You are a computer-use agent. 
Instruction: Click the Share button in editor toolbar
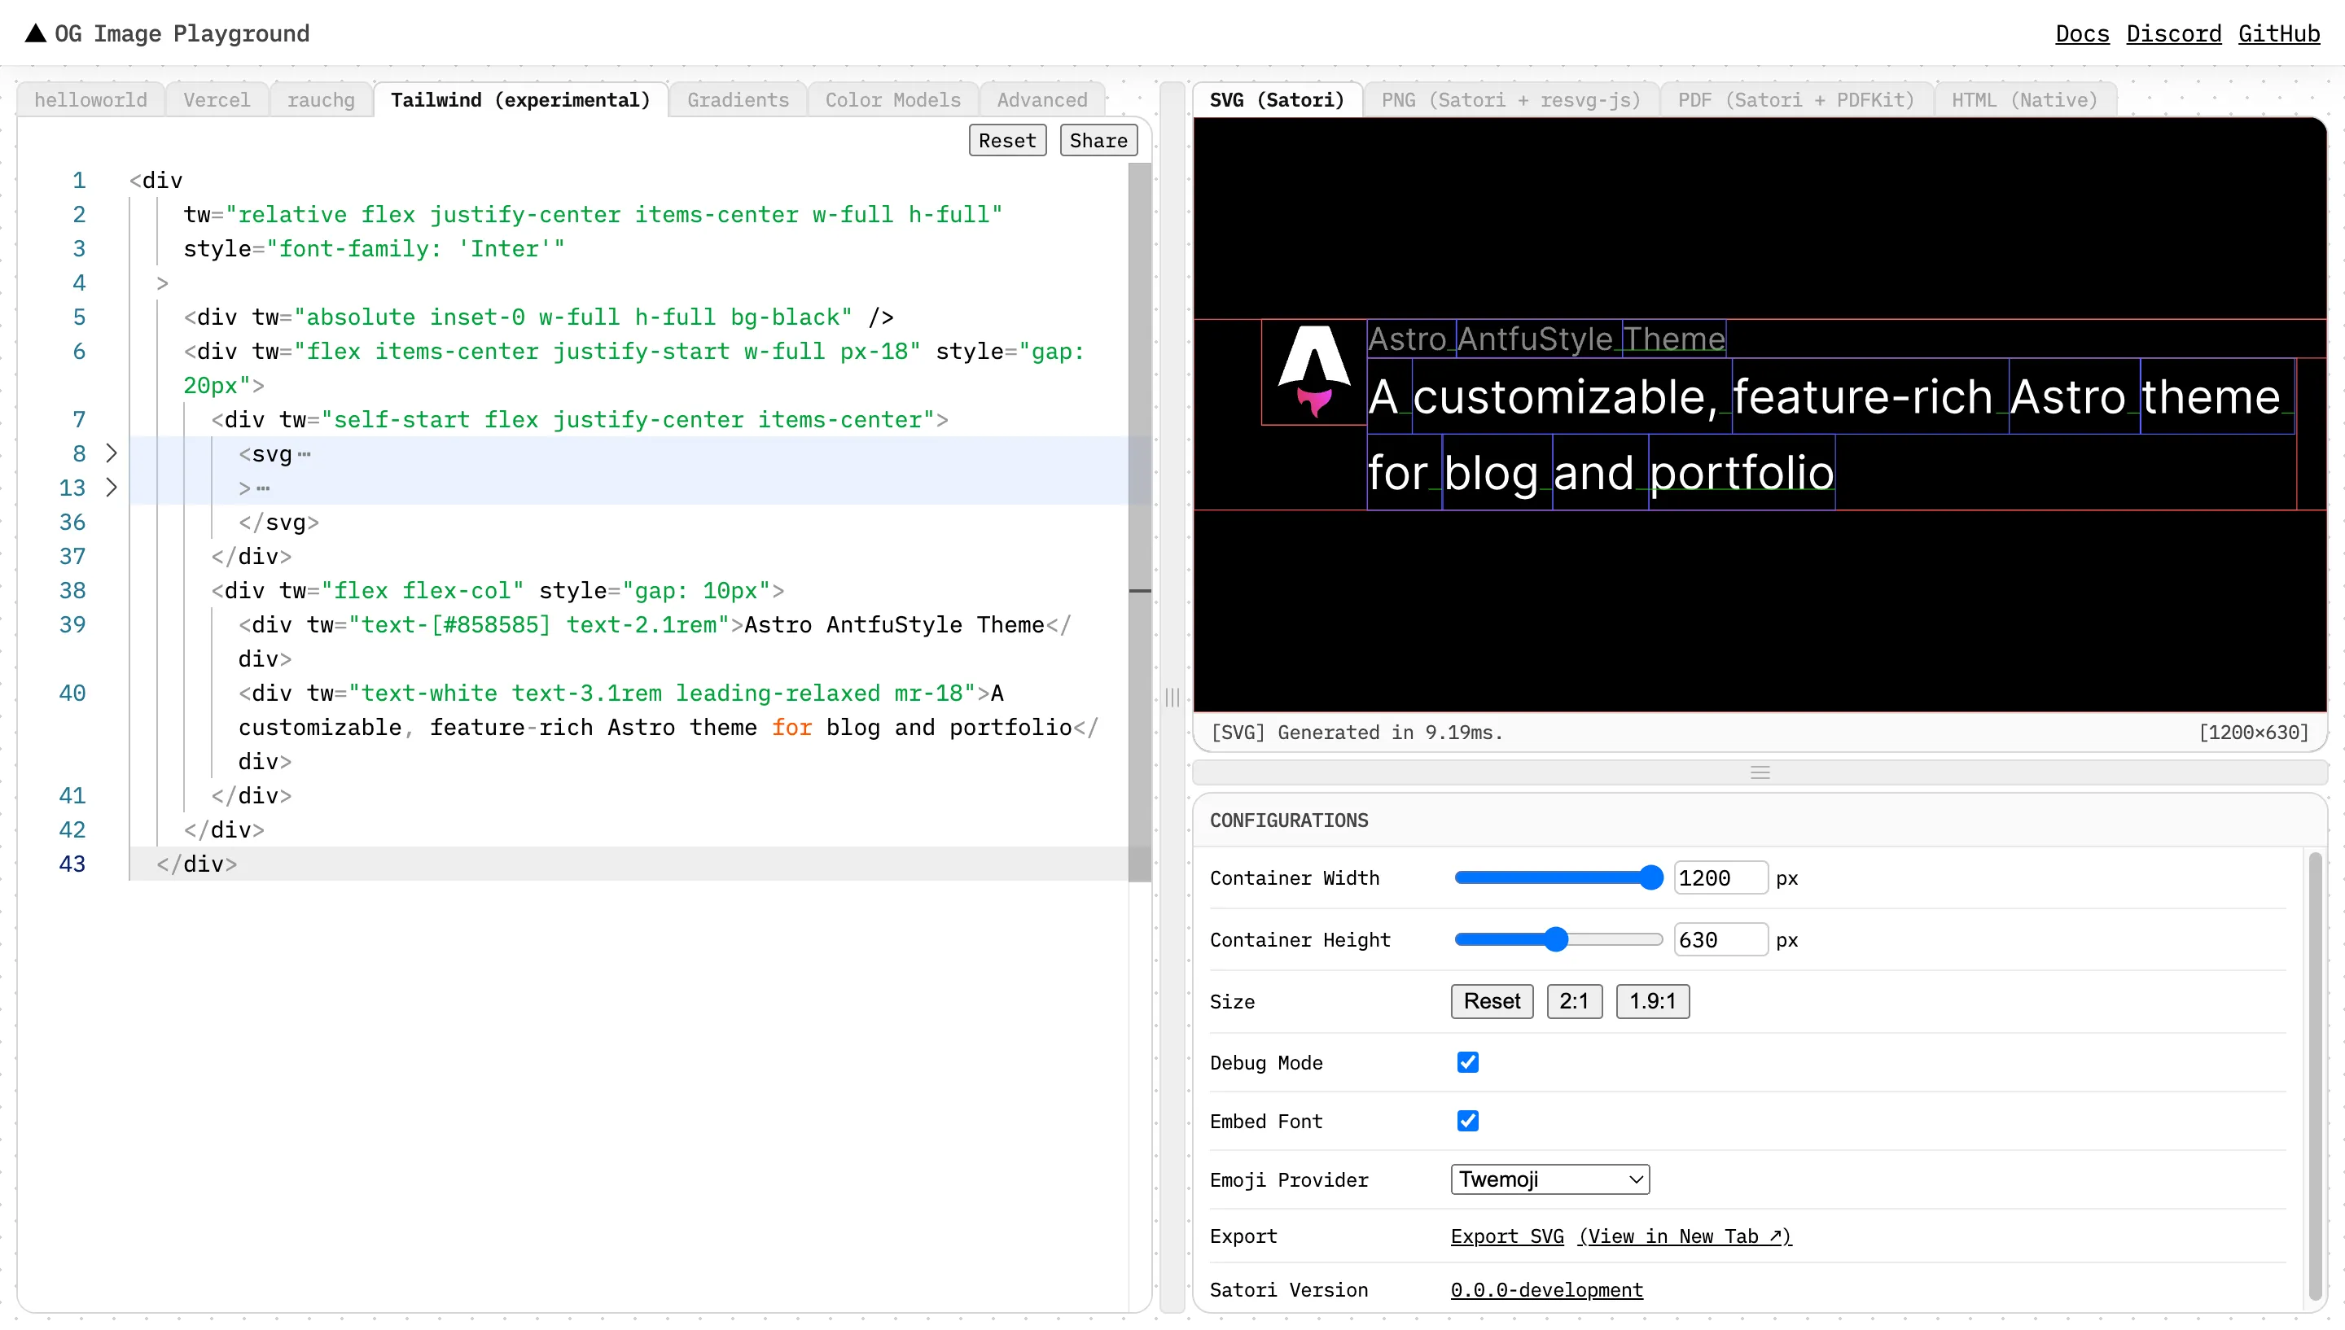(1098, 140)
